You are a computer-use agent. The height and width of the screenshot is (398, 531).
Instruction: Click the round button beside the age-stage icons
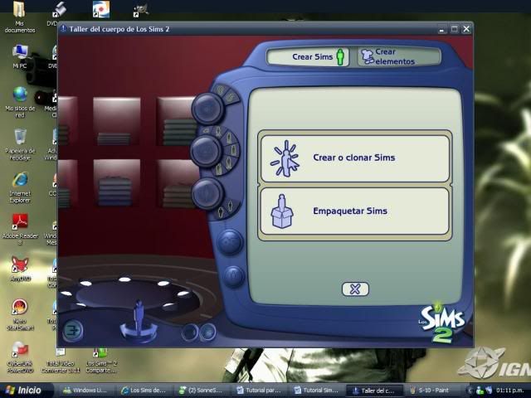(206, 151)
